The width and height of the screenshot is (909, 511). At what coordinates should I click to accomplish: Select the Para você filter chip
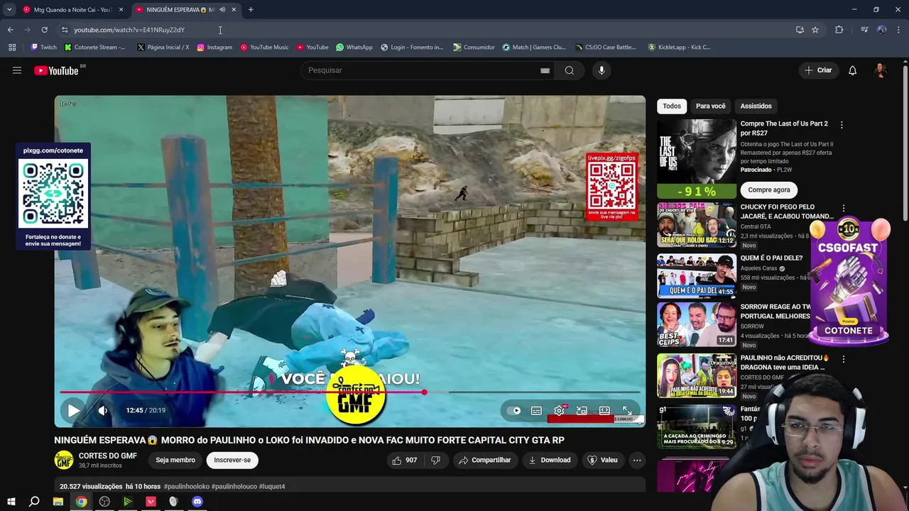pyautogui.click(x=711, y=106)
